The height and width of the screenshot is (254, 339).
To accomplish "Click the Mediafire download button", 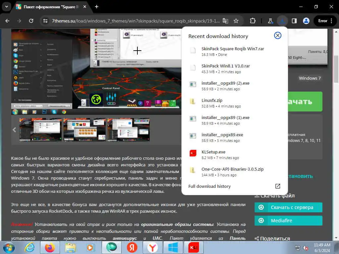I will [288, 221].
